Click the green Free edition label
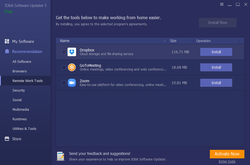Image resolution: width=250 pixels, height=165 pixels. pyautogui.click(x=9, y=11)
